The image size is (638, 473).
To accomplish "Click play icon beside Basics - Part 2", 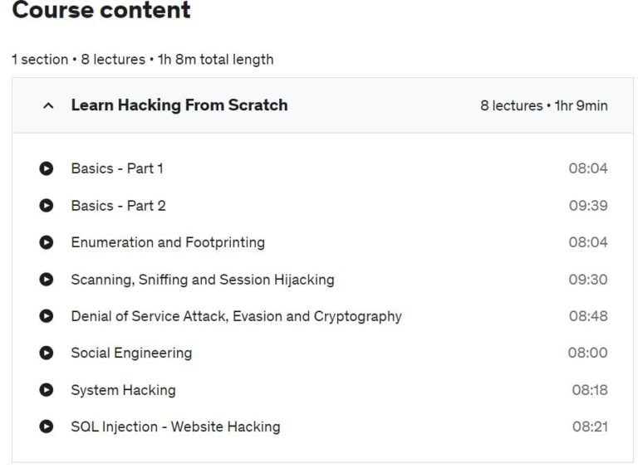I will (x=47, y=206).
